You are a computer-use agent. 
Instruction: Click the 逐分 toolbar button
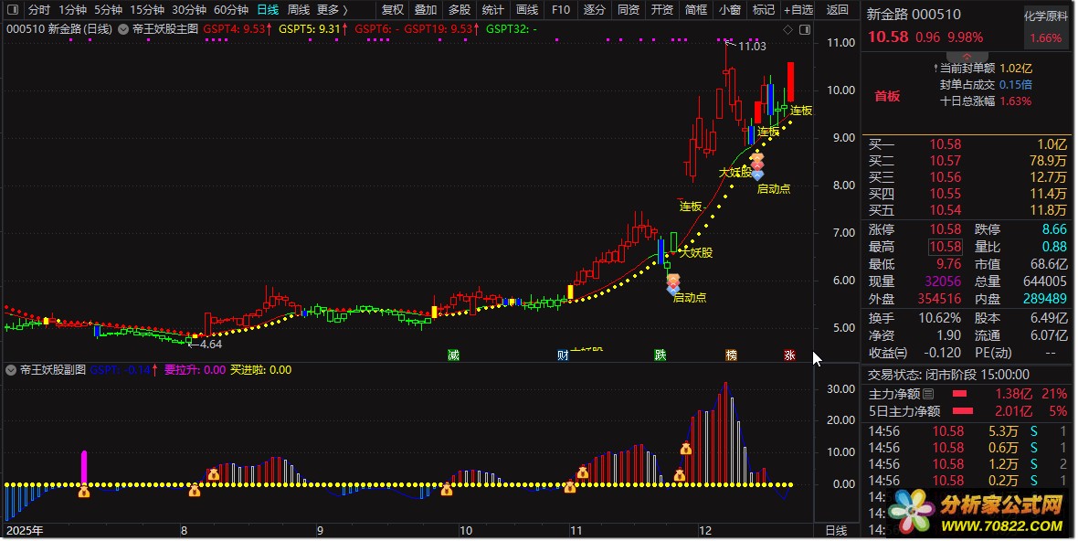click(x=595, y=10)
